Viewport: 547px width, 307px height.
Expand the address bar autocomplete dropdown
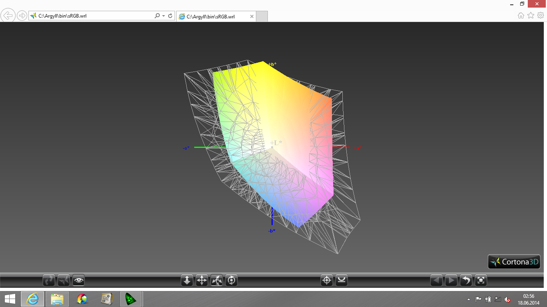coord(164,16)
